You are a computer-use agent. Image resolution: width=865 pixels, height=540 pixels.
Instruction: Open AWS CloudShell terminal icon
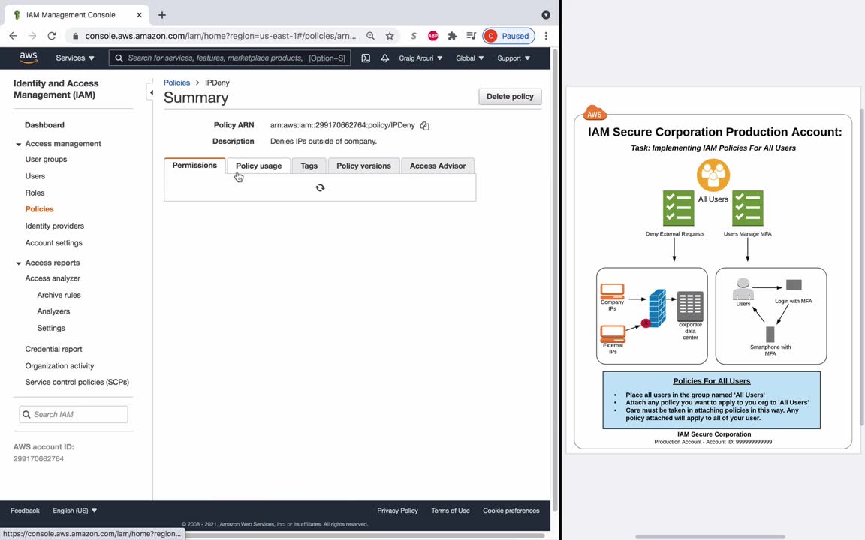[366, 58]
